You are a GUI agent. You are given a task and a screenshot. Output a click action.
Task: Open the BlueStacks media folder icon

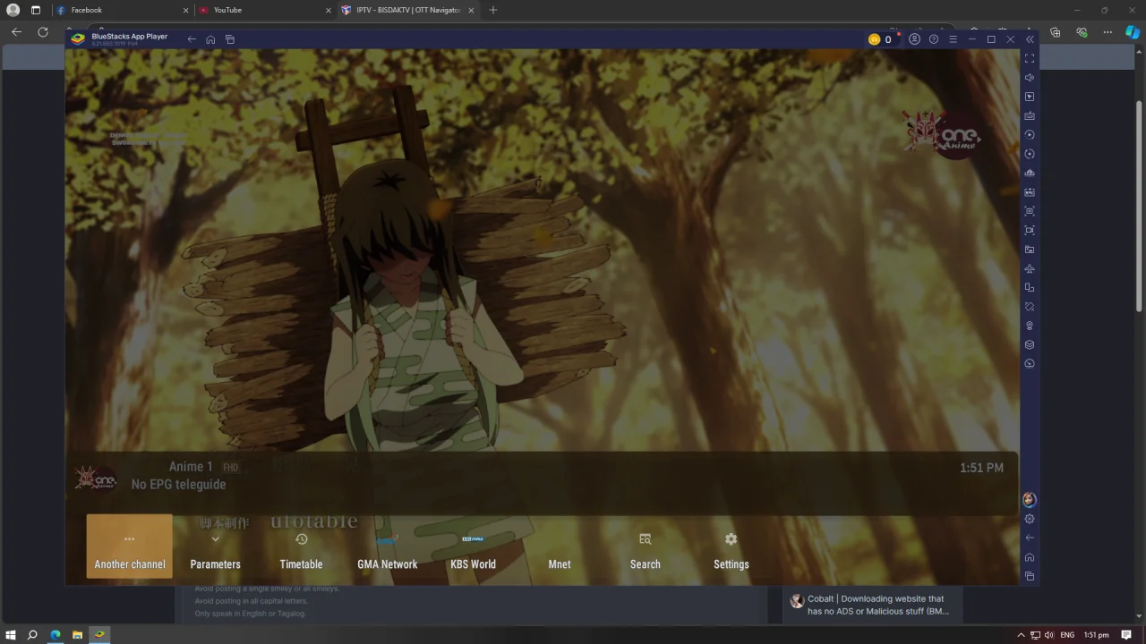click(1030, 250)
